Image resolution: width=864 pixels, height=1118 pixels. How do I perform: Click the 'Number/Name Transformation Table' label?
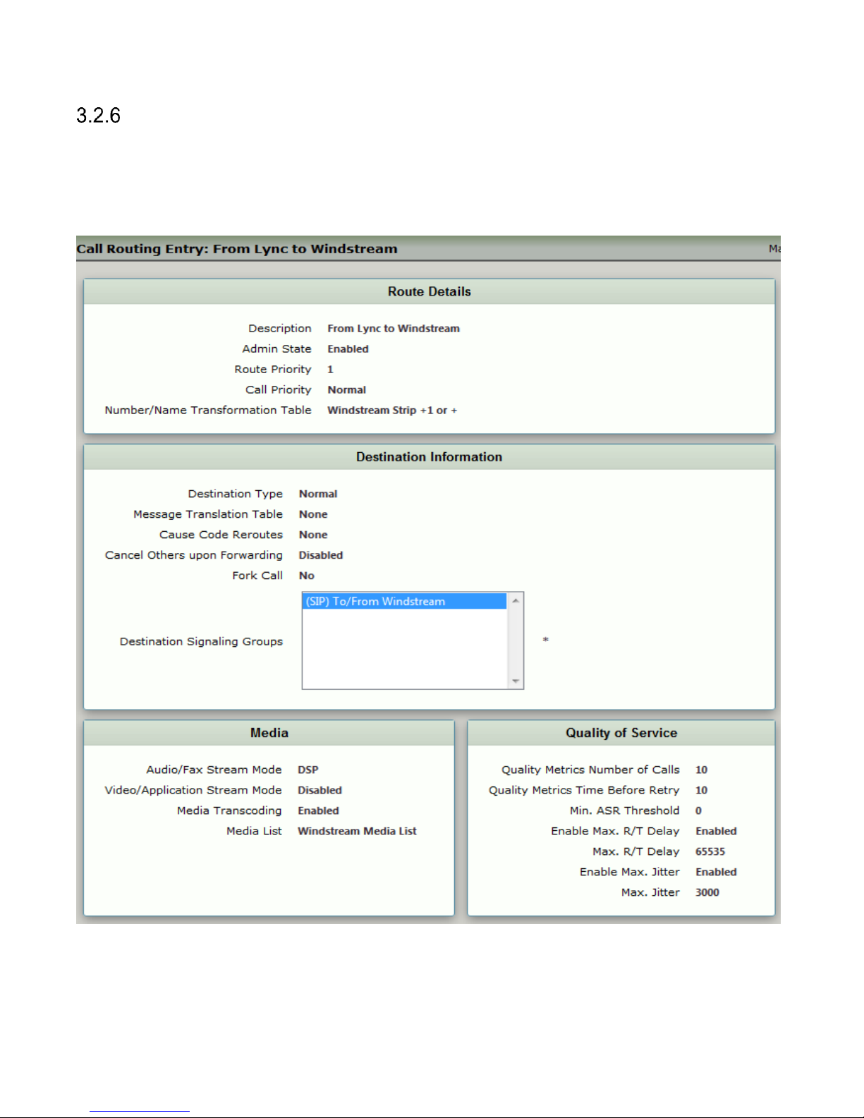(x=208, y=411)
